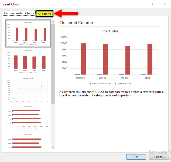Viewport: 171px width, 162px height.
Task: Click the Quantity Sold legend entry
Action: pos(123,83)
